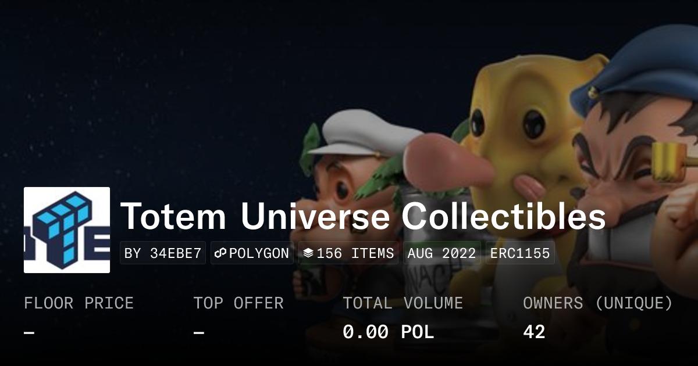Open creator 34EBE7 badge
Image resolution: width=698 pixels, height=366 pixels.
click(x=163, y=253)
